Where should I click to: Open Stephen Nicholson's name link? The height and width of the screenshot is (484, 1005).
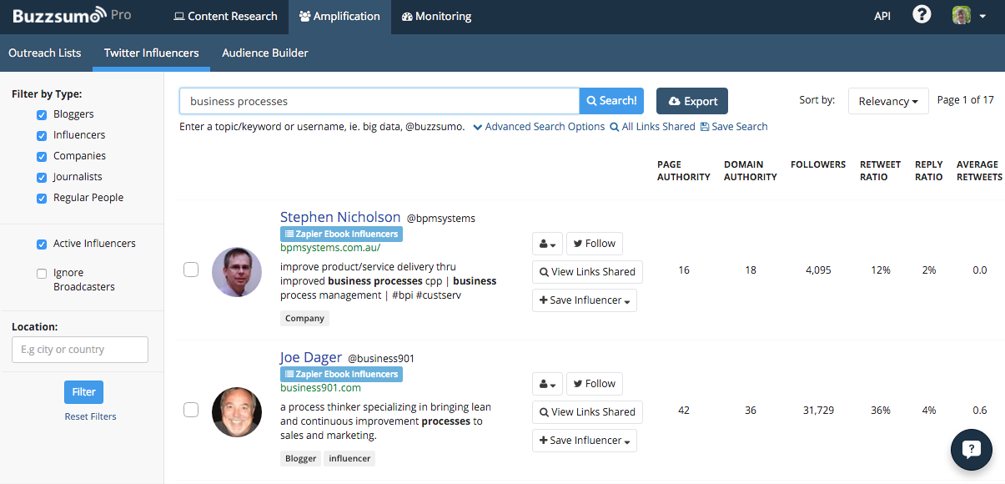[x=340, y=217]
